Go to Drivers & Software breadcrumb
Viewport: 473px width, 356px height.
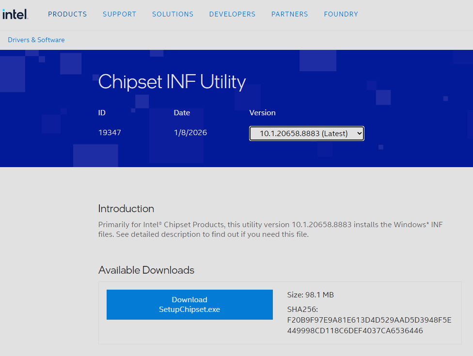point(36,40)
